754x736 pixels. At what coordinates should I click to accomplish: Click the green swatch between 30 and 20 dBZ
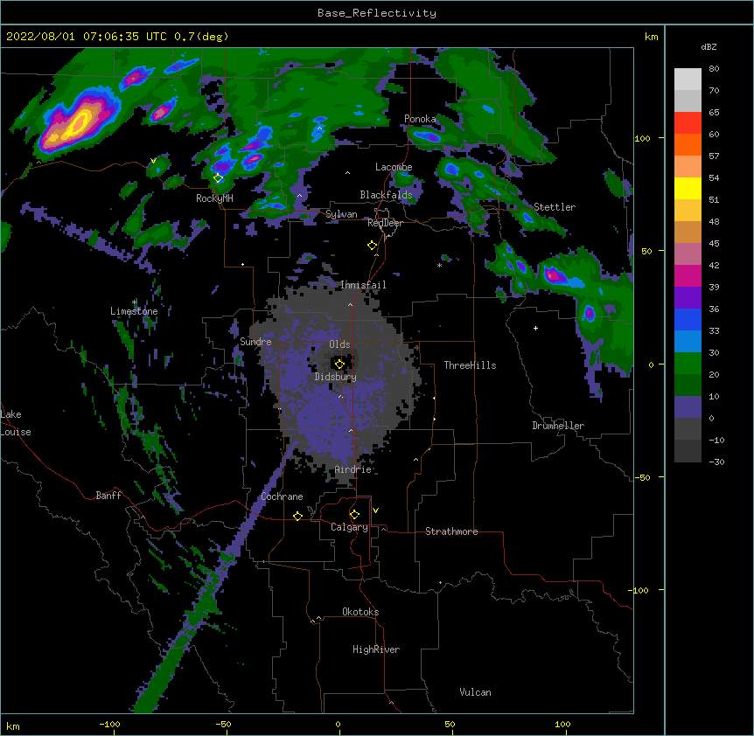(688, 364)
